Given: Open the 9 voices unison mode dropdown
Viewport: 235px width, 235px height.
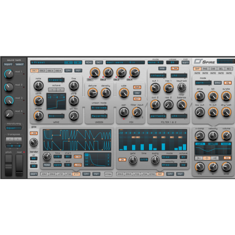Looking at the screenshot, I should coord(99,108).
